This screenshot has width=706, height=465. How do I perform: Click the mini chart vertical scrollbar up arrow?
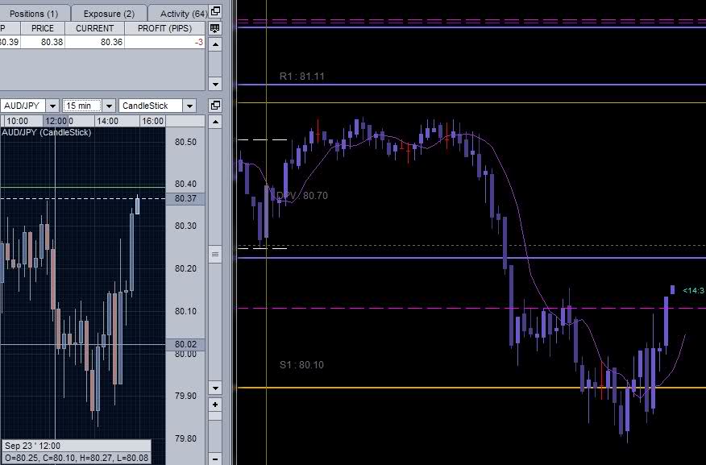(215, 122)
